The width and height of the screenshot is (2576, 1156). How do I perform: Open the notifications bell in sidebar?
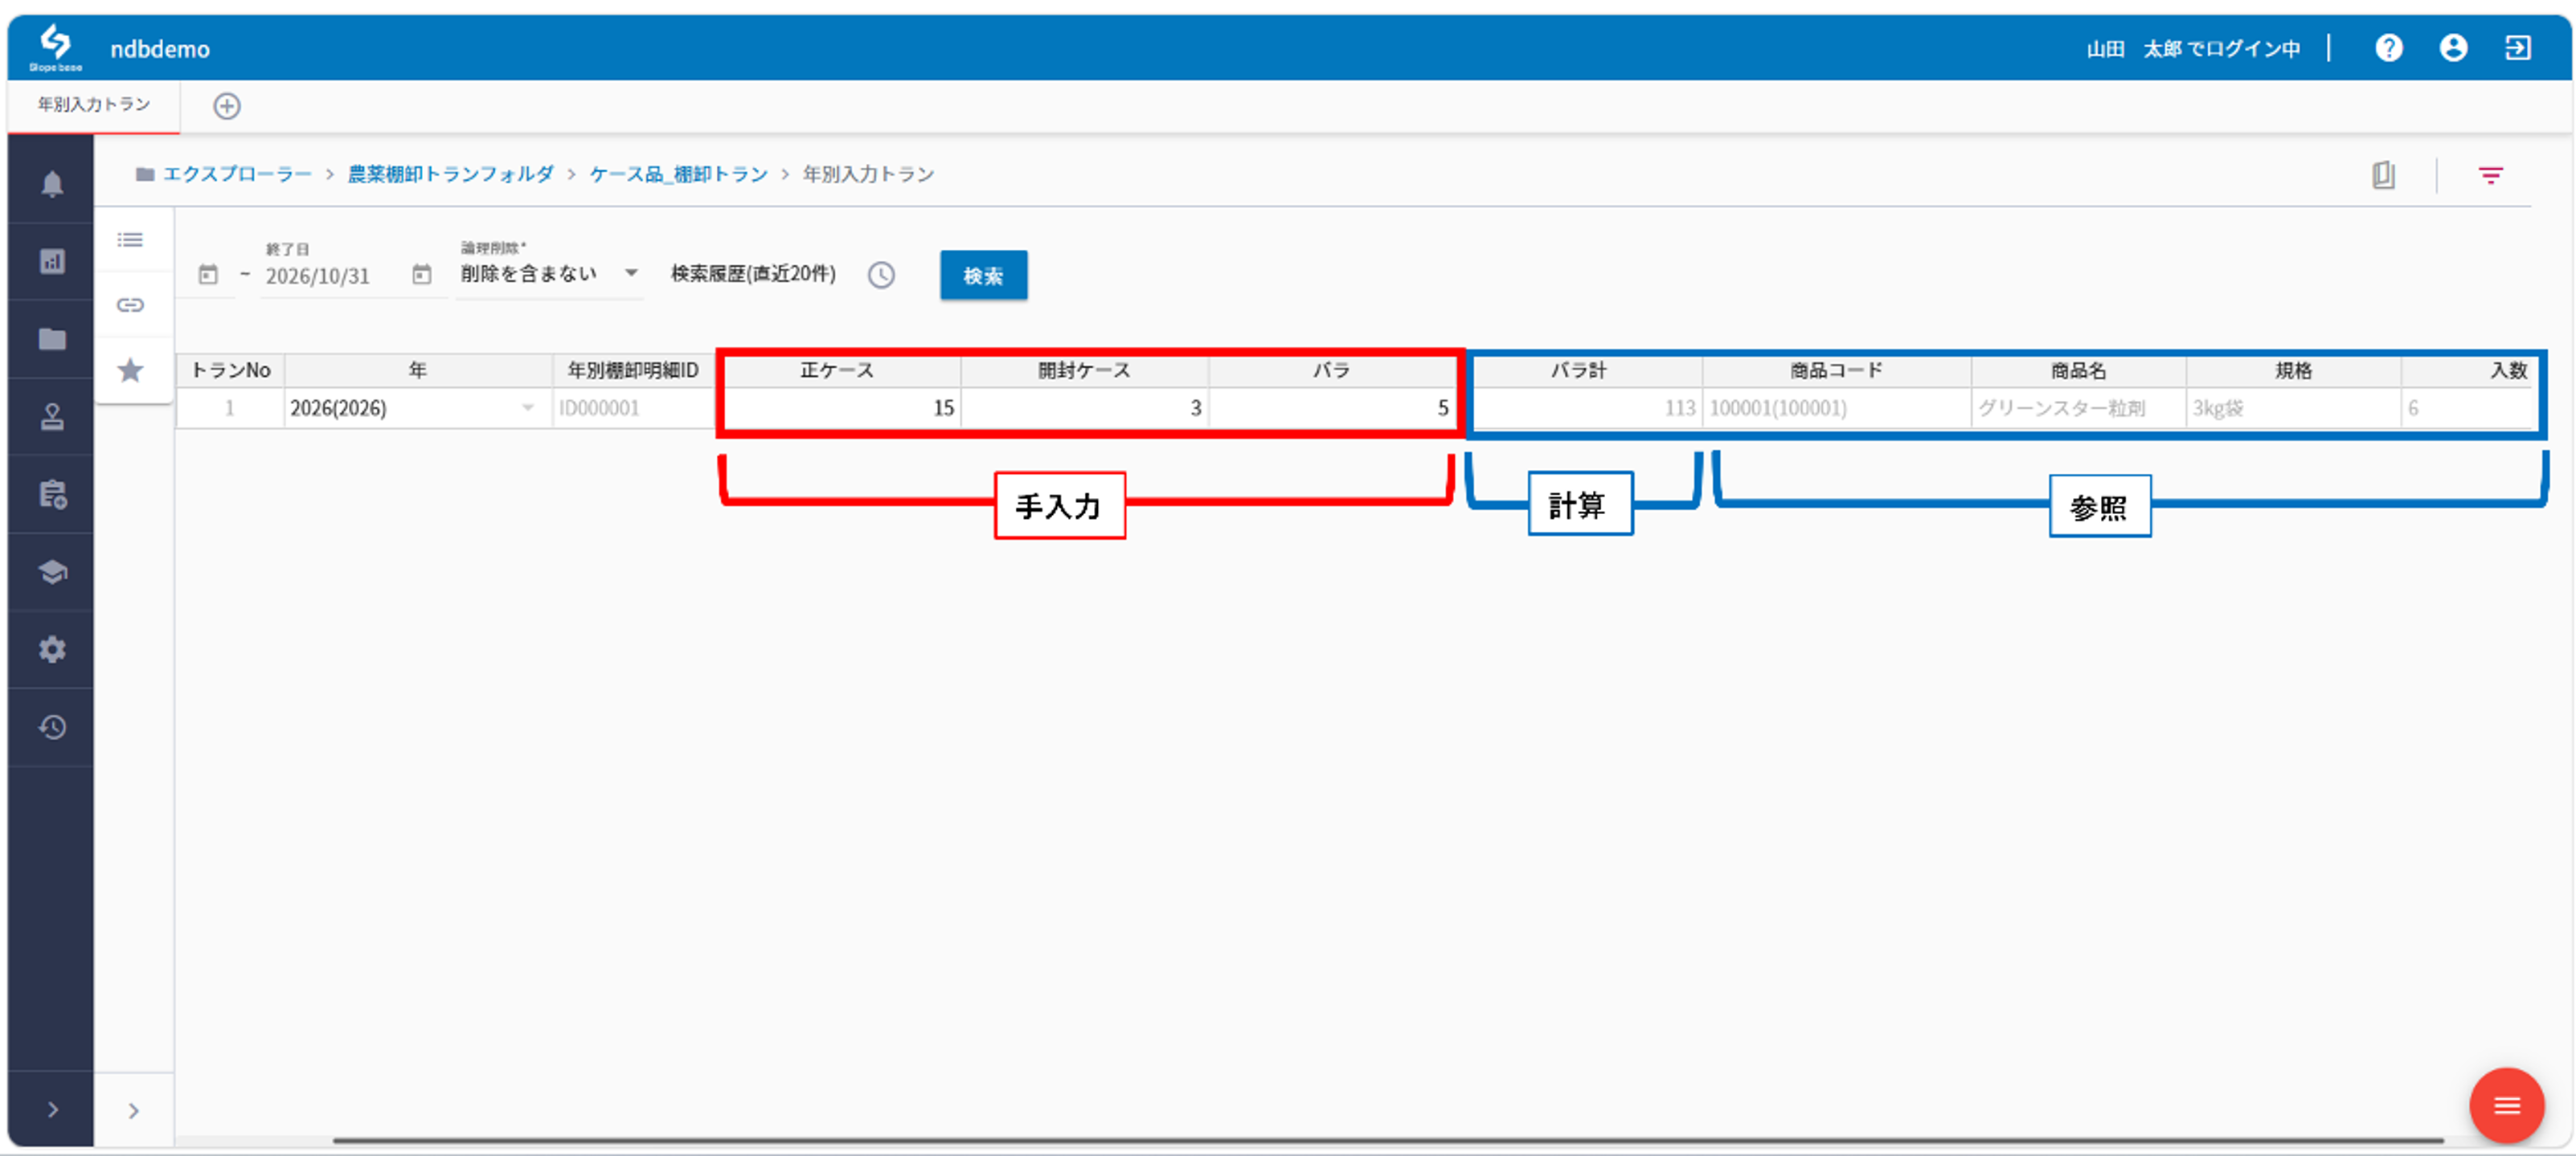pos(52,184)
